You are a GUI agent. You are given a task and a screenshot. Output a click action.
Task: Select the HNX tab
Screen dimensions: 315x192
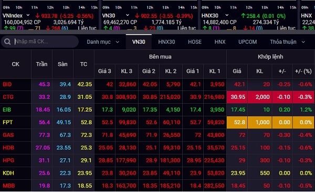tap(220, 42)
